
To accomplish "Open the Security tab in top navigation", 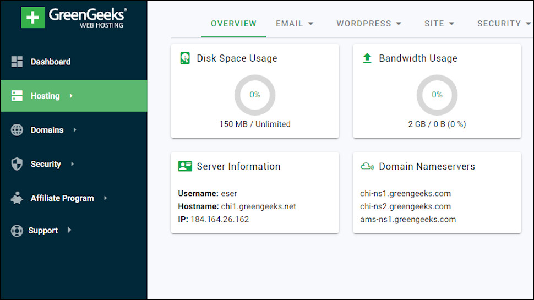I will coord(504,24).
